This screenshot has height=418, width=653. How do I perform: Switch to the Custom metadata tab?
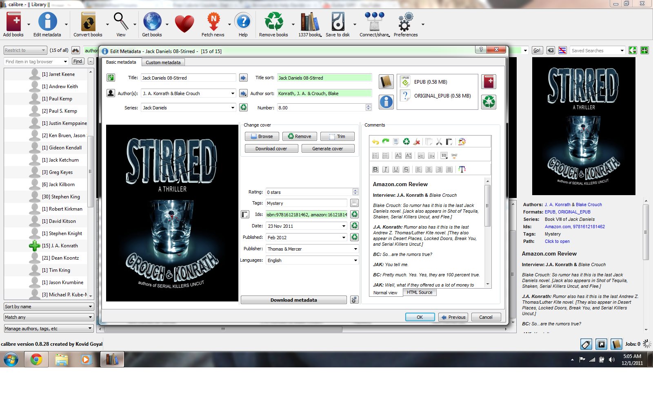pos(163,62)
